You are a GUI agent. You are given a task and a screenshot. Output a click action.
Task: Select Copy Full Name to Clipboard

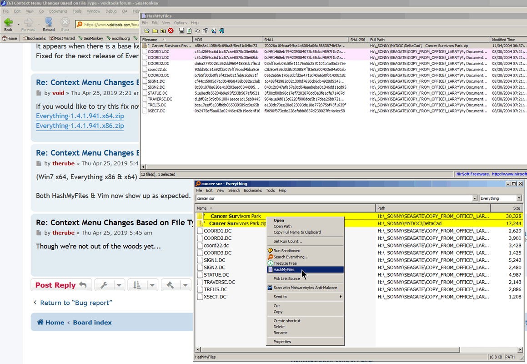pos(305,232)
